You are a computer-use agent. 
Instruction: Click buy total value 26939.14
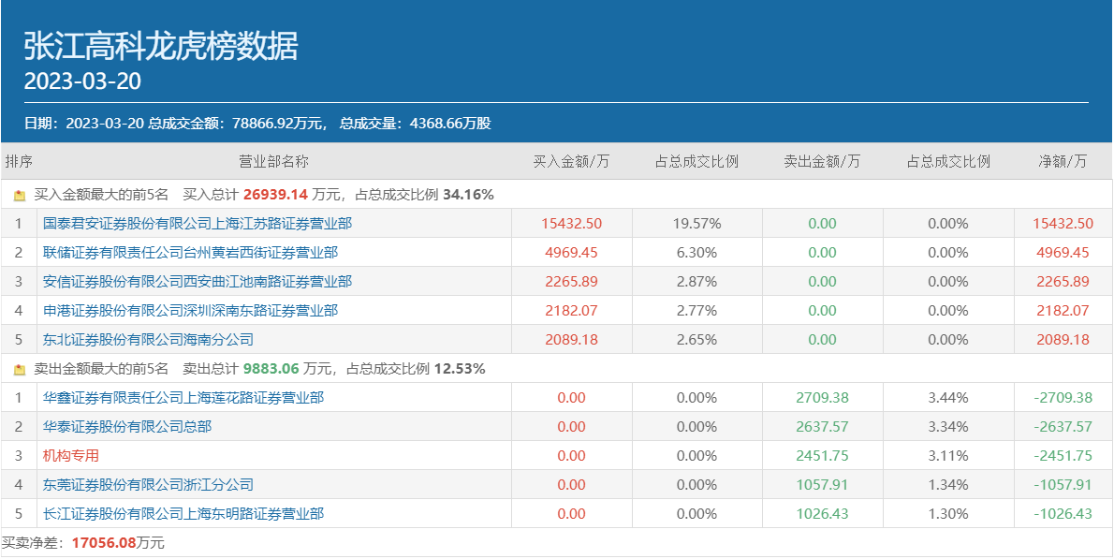click(x=275, y=195)
